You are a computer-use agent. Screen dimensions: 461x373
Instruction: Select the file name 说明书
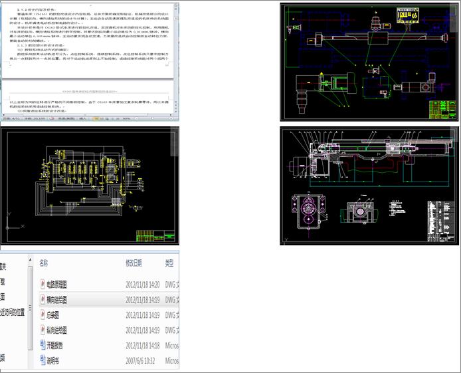pyautogui.click(x=53, y=360)
